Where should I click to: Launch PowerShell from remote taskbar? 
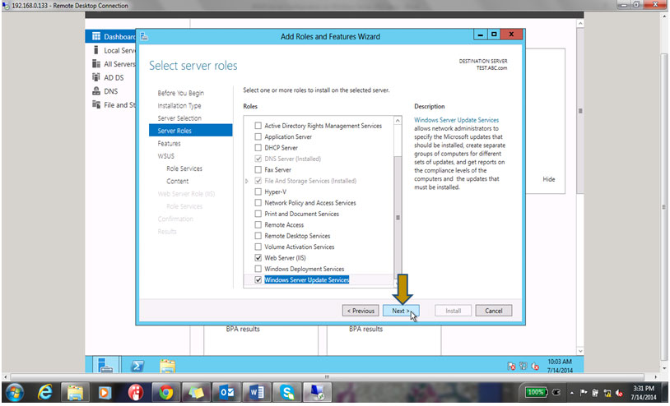pos(137,366)
